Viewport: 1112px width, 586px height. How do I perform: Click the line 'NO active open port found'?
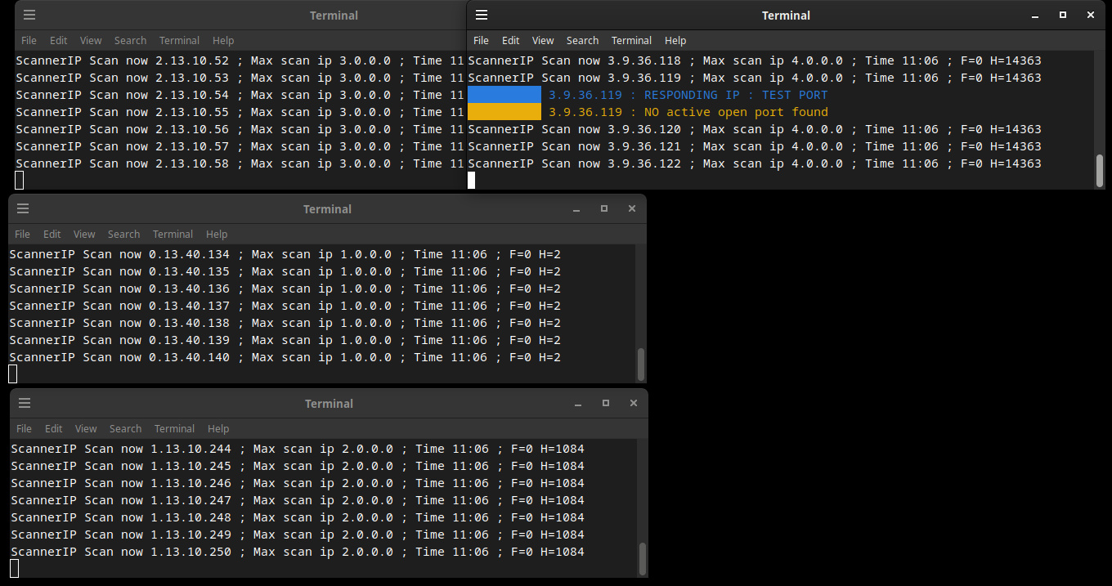[736, 112]
